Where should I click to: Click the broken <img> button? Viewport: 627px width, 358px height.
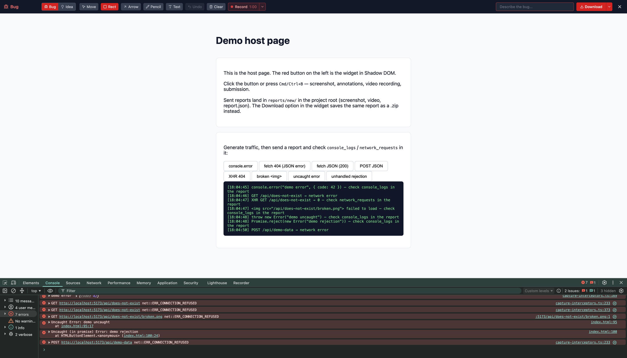tap(269, 176)
